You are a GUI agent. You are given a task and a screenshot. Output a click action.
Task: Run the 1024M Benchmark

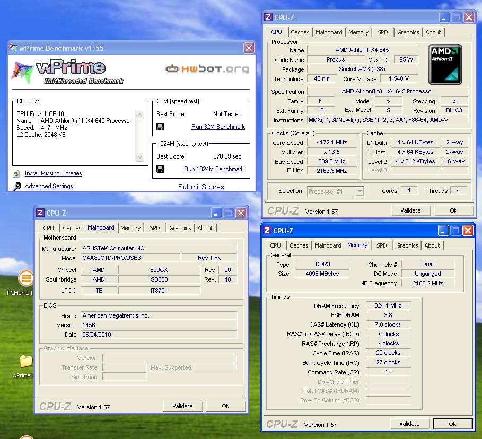click(214, 169)
